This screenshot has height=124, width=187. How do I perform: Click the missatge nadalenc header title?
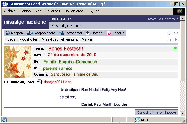(25, 22)
